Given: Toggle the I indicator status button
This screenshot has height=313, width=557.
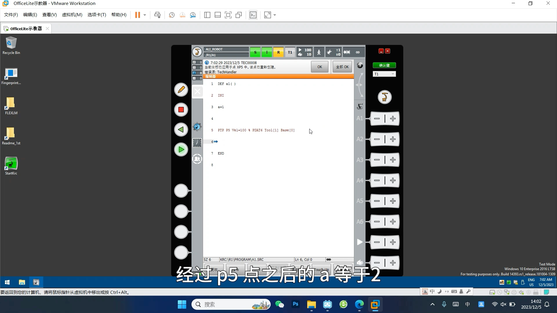Looking at the screenshot, I should (x=267, y=52).
